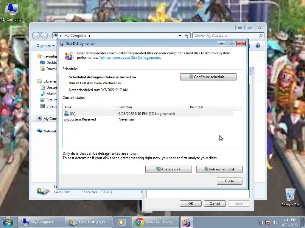Select Libraries in the navigation pane
Screen dimensions: 305x228
(47, 81)
